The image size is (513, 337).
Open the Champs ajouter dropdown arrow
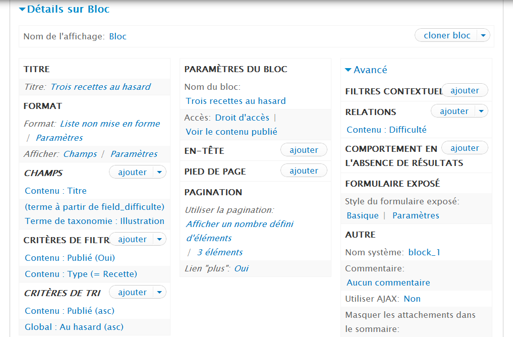[x=159, y=172]
